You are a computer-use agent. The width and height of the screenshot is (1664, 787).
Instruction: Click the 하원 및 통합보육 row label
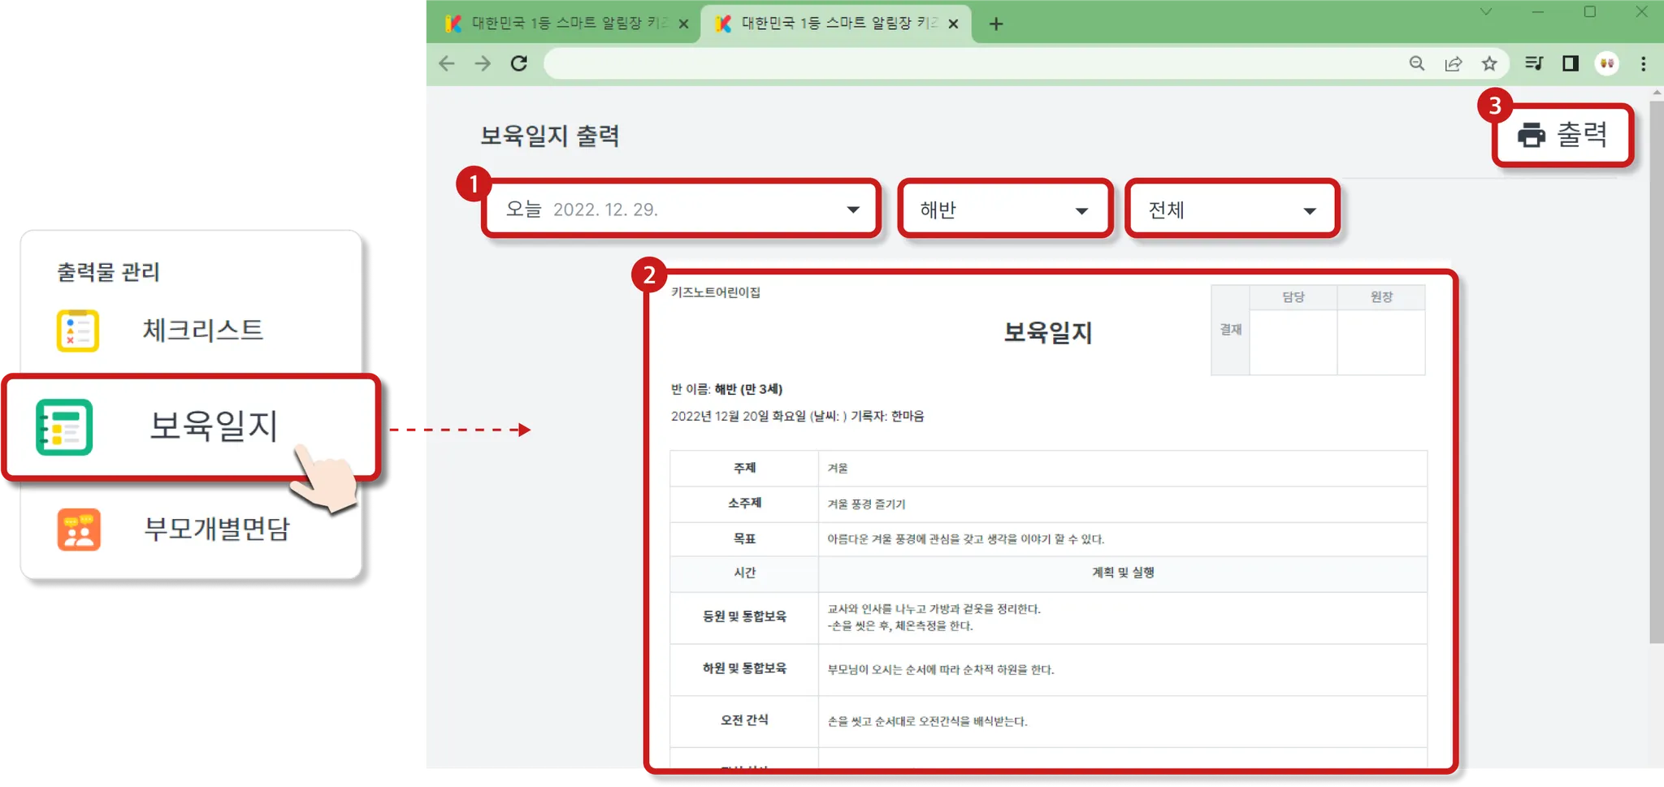[x=744, y=668]
